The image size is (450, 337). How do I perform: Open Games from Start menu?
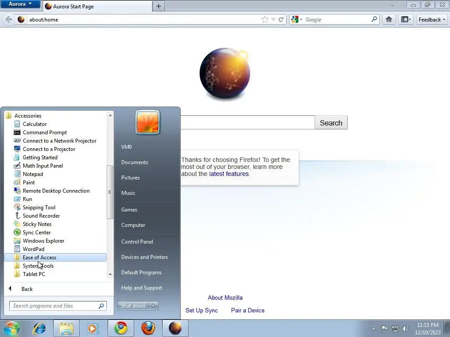pos(129,210)
